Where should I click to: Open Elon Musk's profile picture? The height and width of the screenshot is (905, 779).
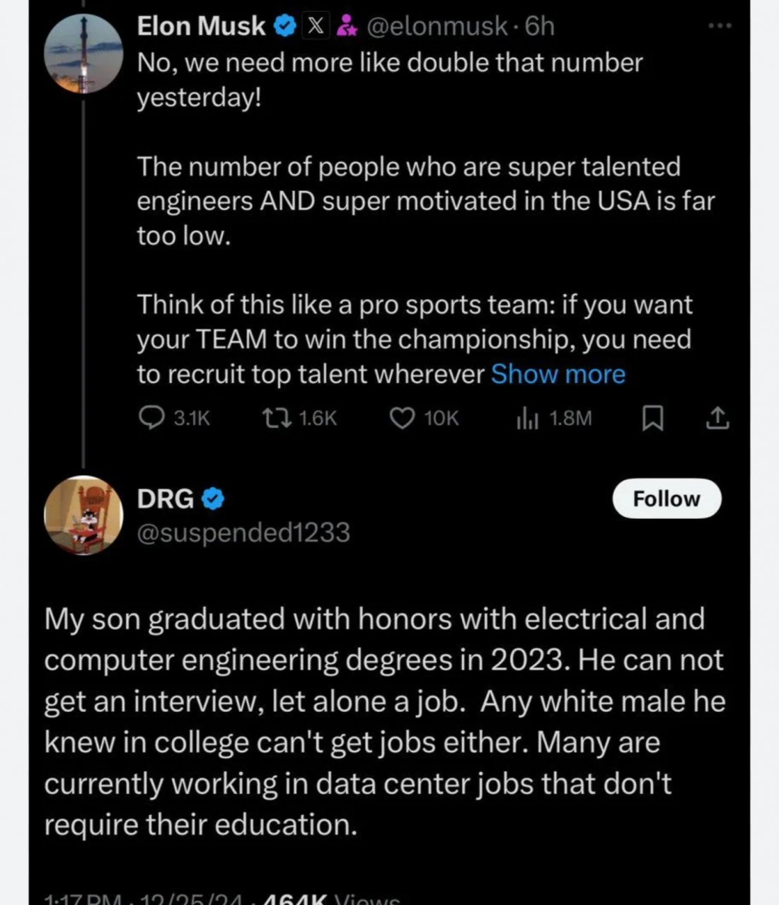coord(83,54)
